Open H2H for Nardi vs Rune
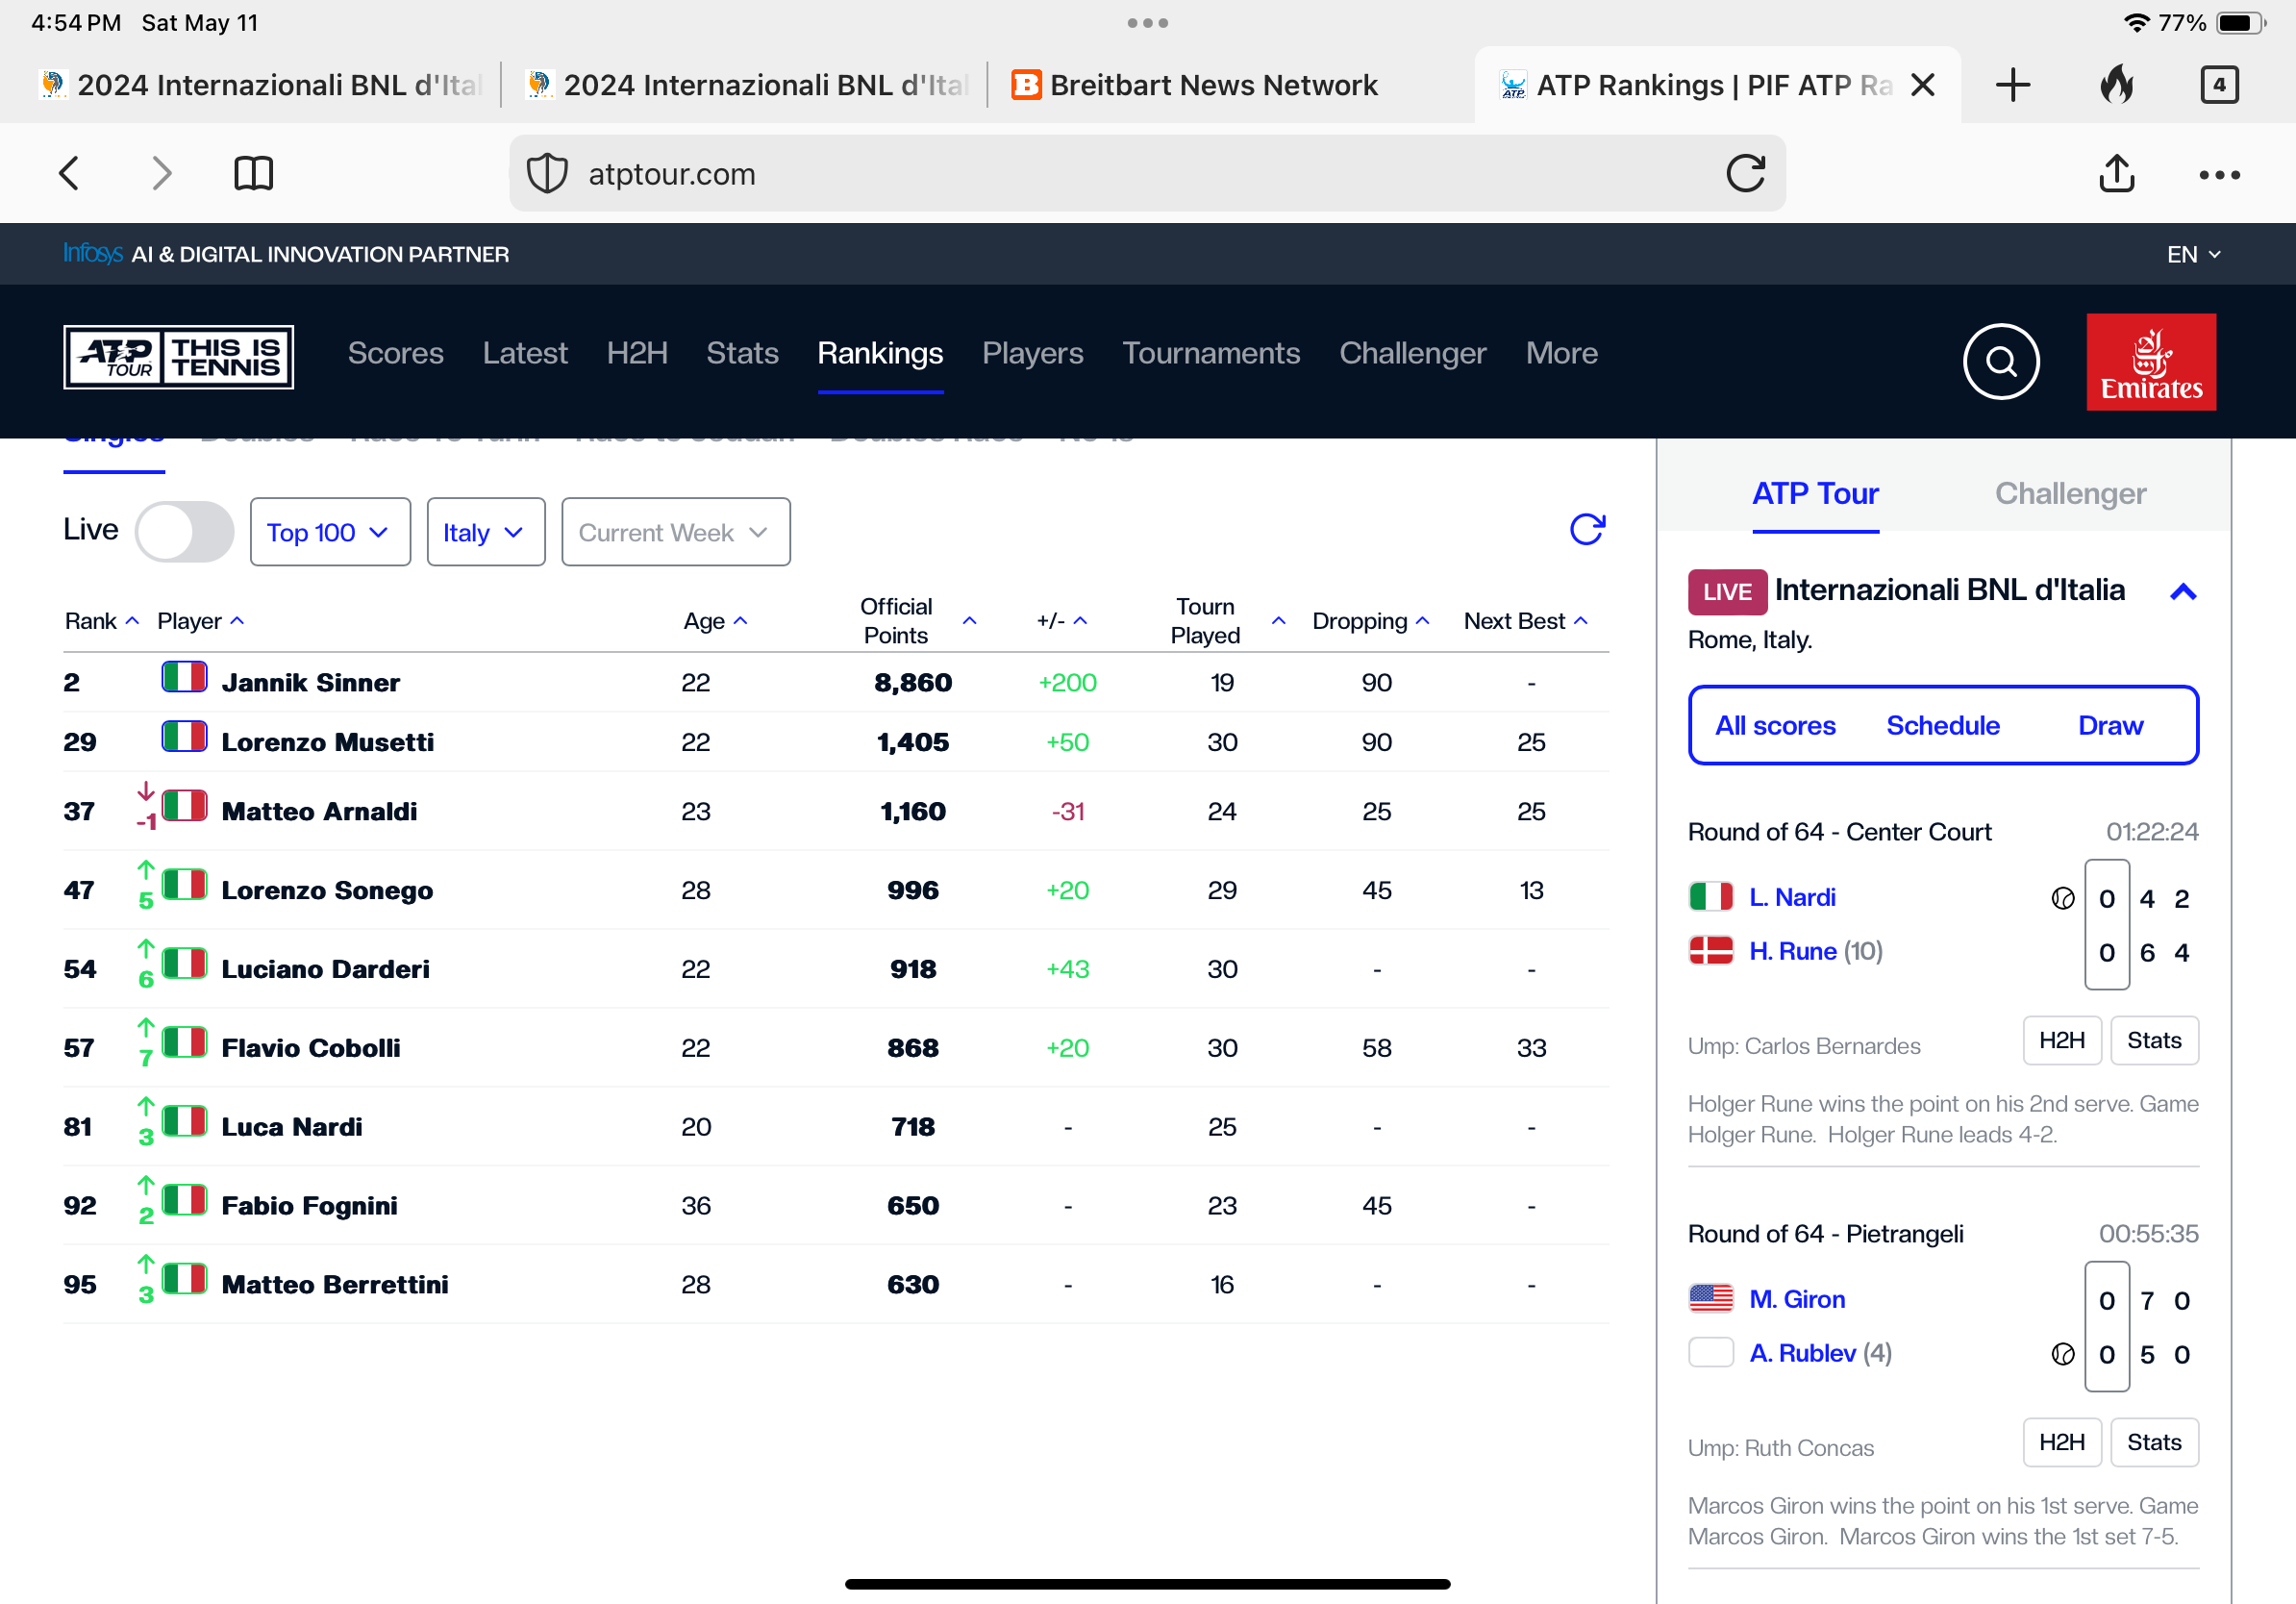The height and width of the screenshot is (1604, 2296). [2061, 1040]
